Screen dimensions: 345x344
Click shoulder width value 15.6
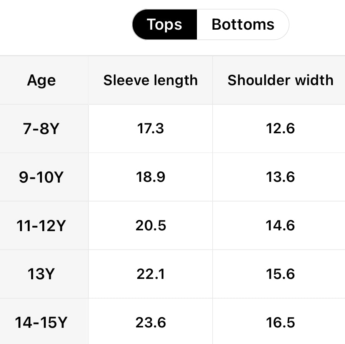(280, 274)
